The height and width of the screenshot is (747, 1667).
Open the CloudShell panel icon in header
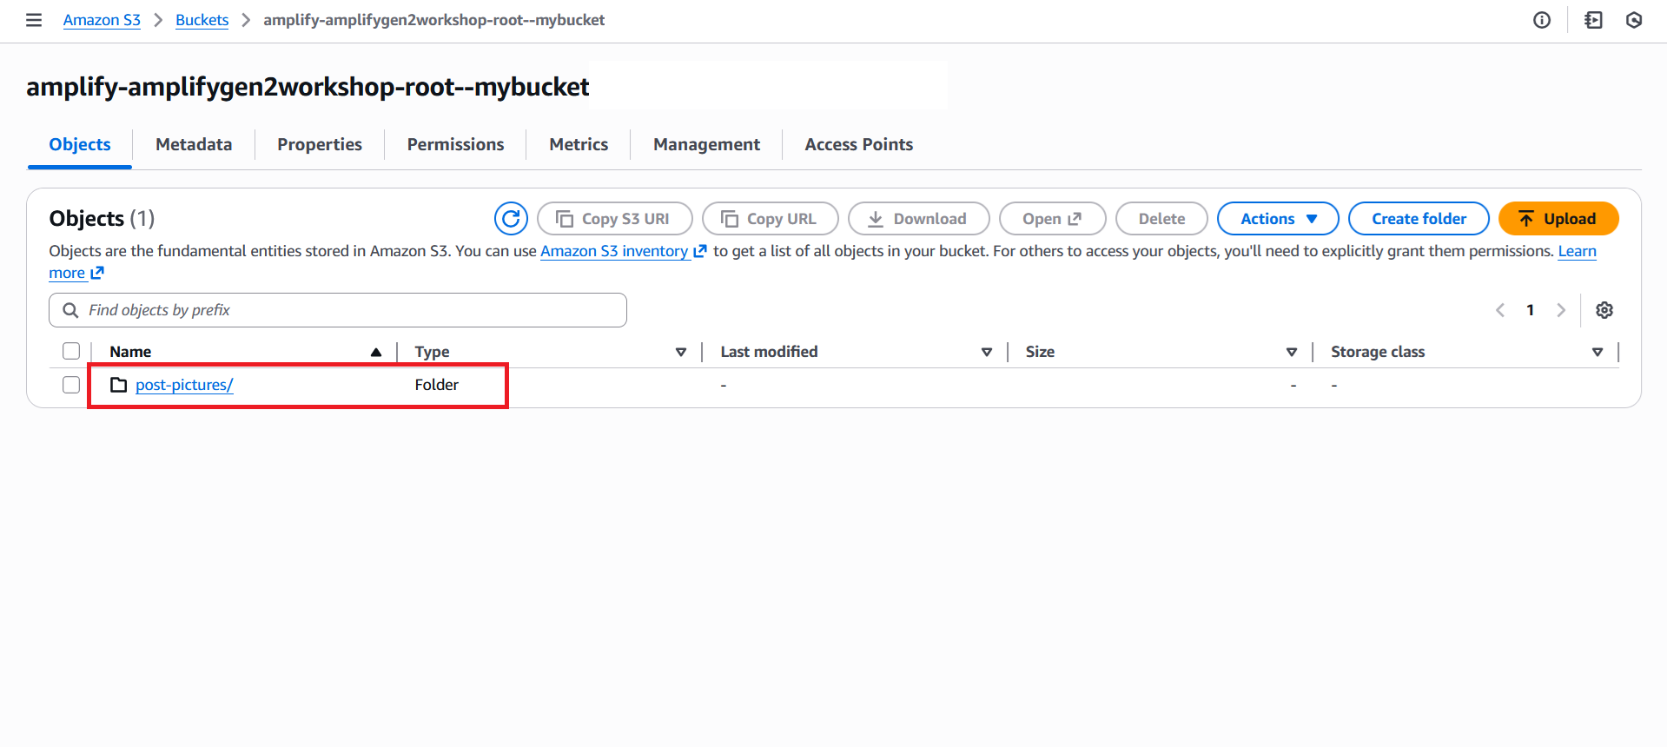coord(1593,20)
